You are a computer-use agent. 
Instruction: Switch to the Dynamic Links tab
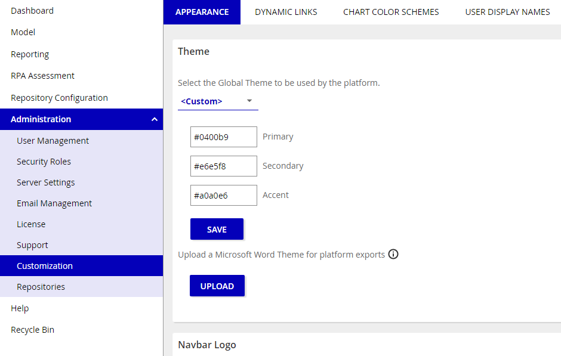[x=286, y=12]
